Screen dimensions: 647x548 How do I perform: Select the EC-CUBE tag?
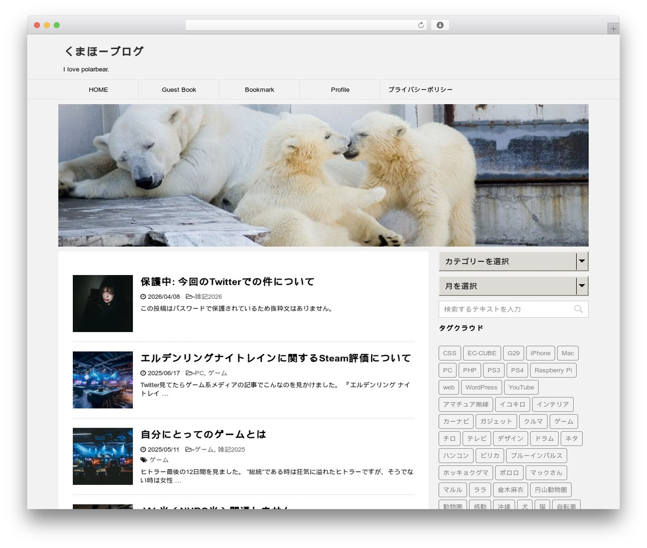pyautogui.click(x=482, y=353)
